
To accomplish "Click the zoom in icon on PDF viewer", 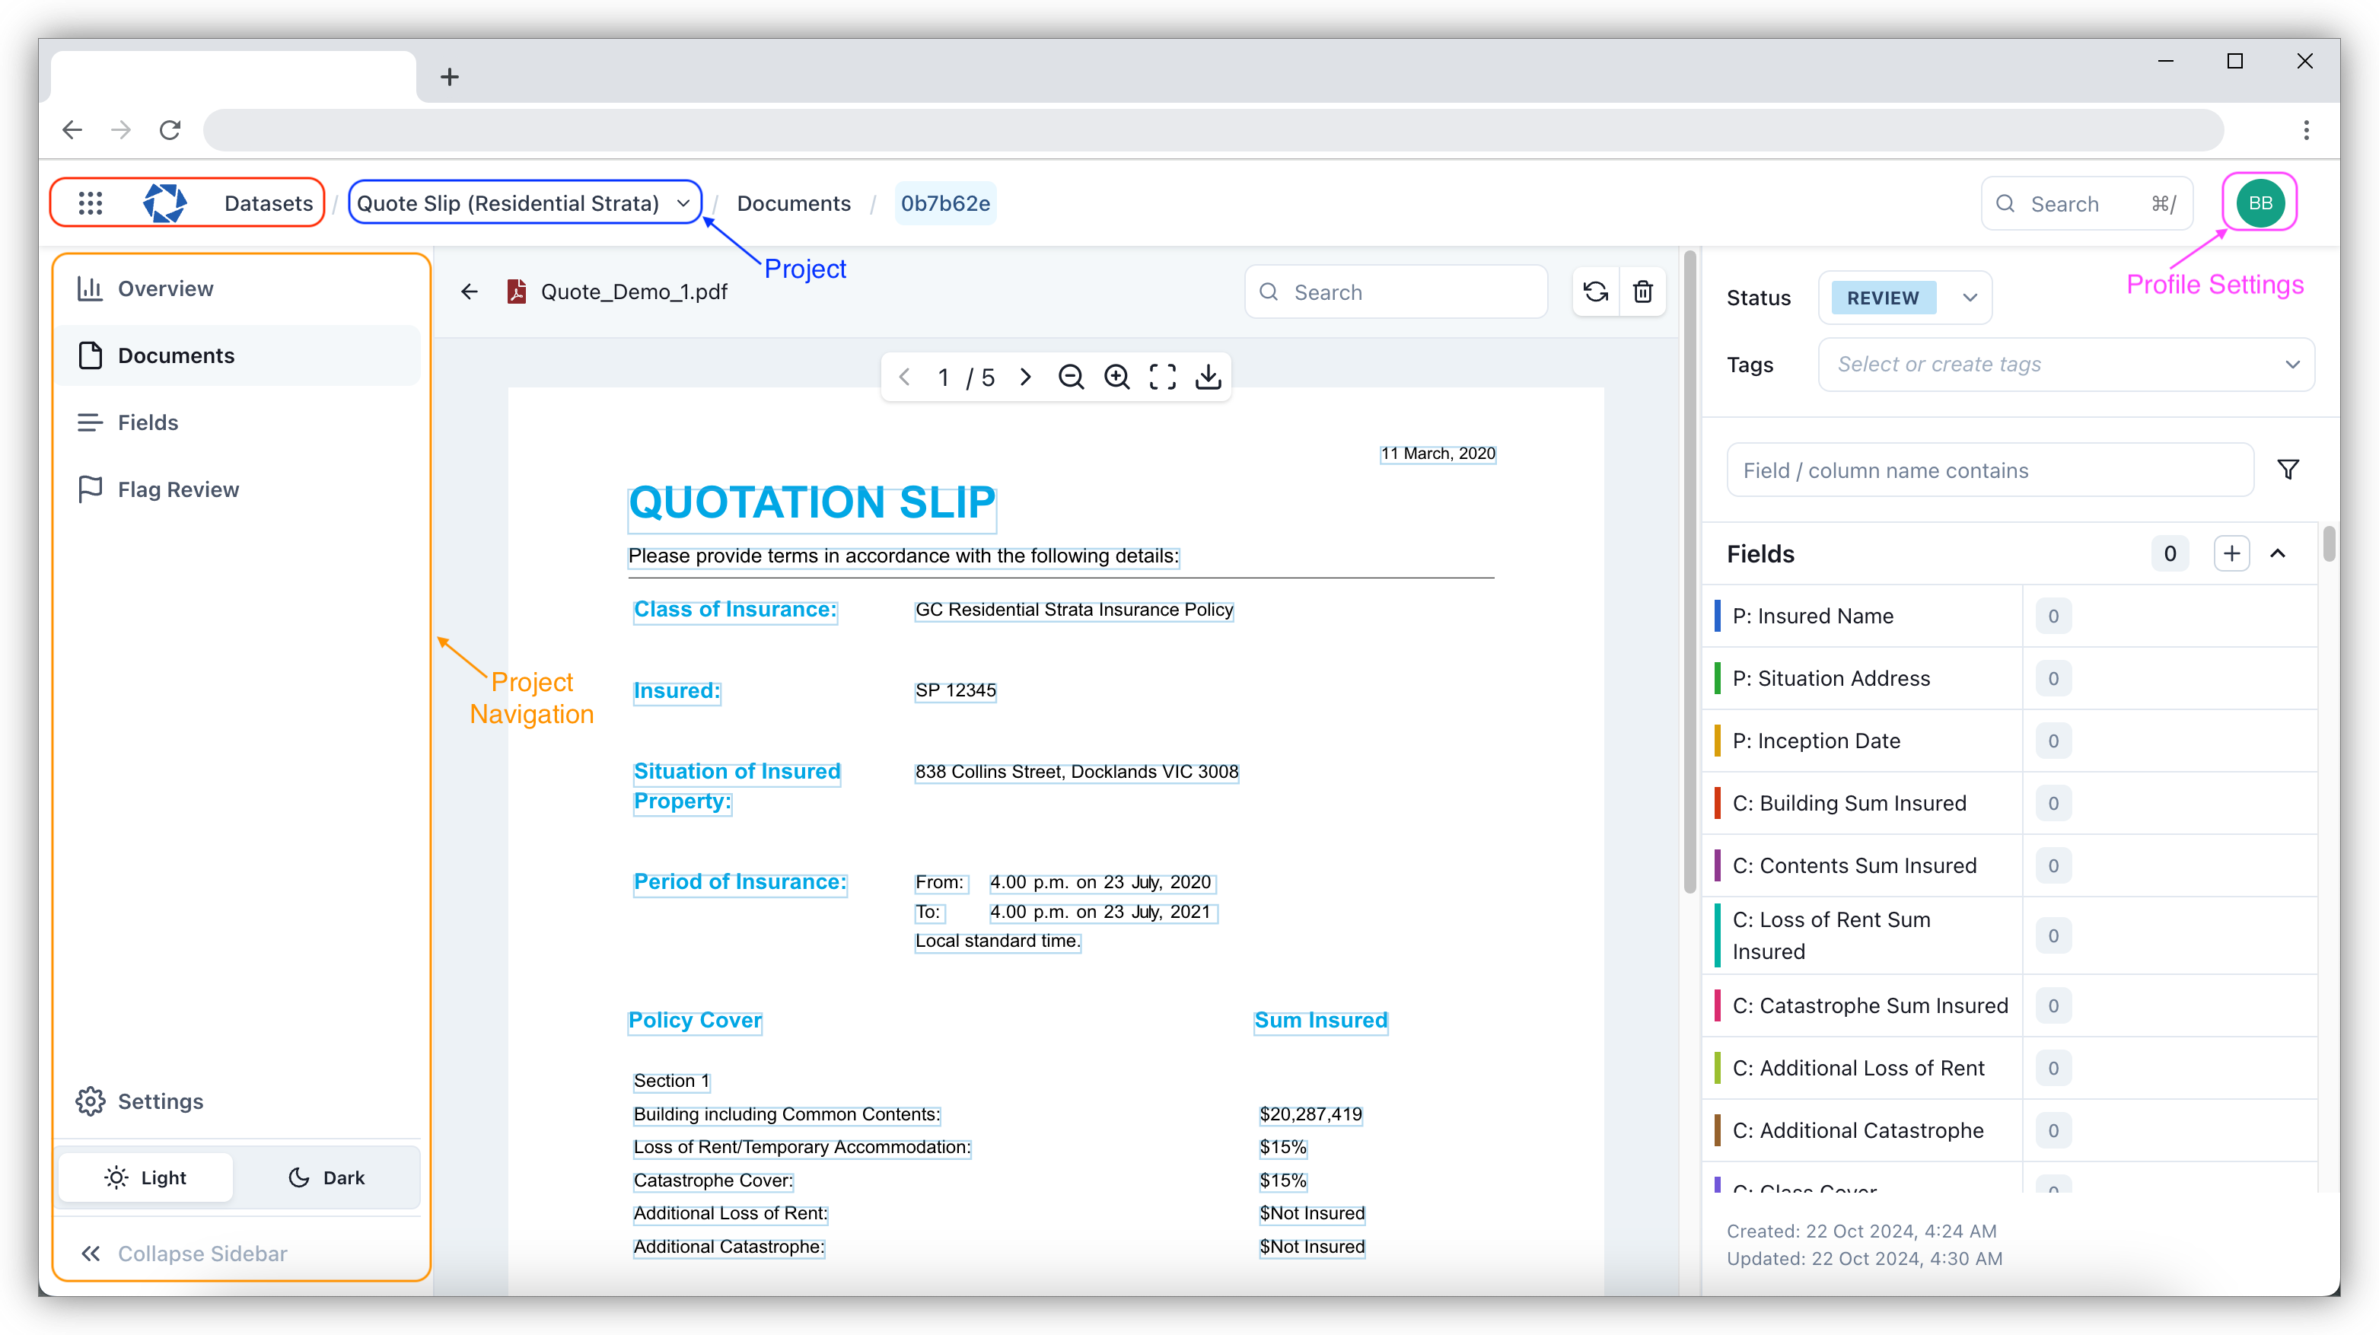I will click(1118, 378).
